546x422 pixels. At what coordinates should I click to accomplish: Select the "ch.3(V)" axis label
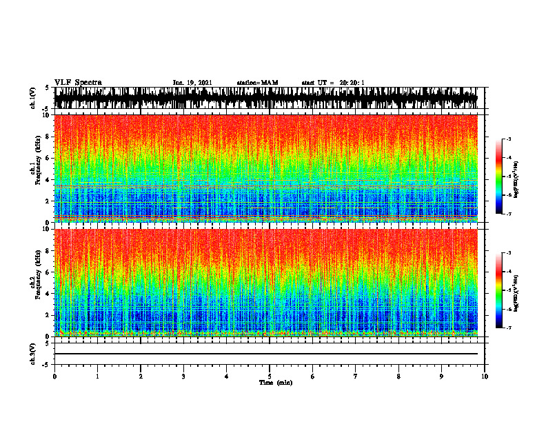tap(33, 354)
